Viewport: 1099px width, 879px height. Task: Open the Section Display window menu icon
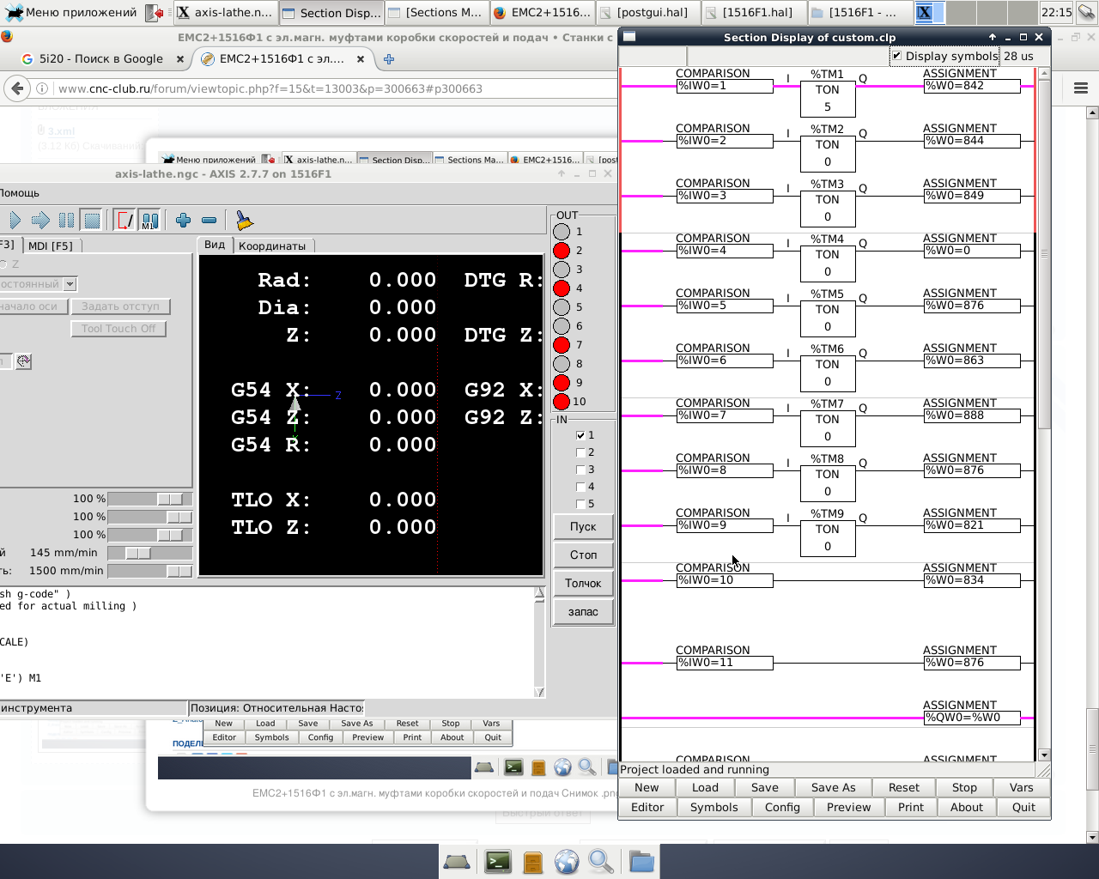[629, 37]
